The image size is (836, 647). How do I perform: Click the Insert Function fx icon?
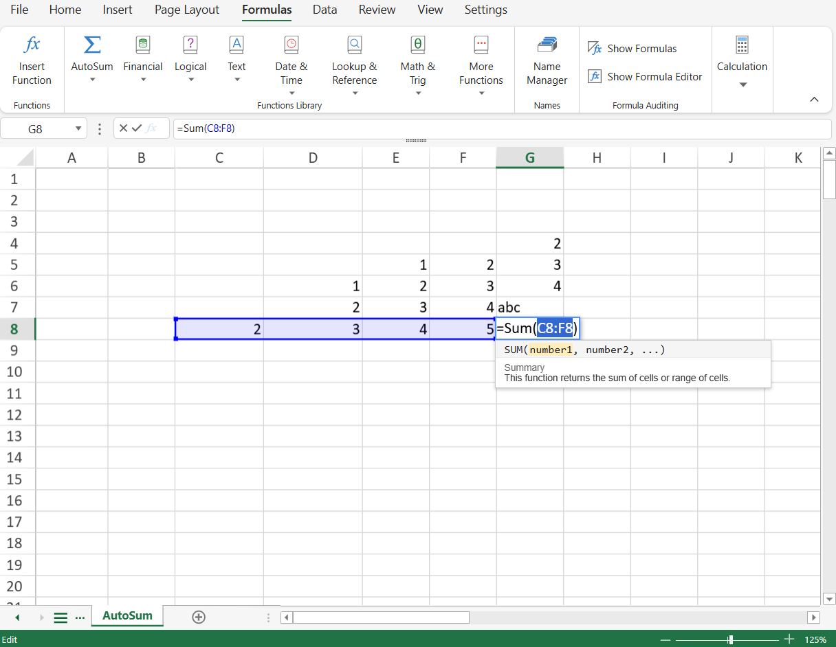pos(32,45)
